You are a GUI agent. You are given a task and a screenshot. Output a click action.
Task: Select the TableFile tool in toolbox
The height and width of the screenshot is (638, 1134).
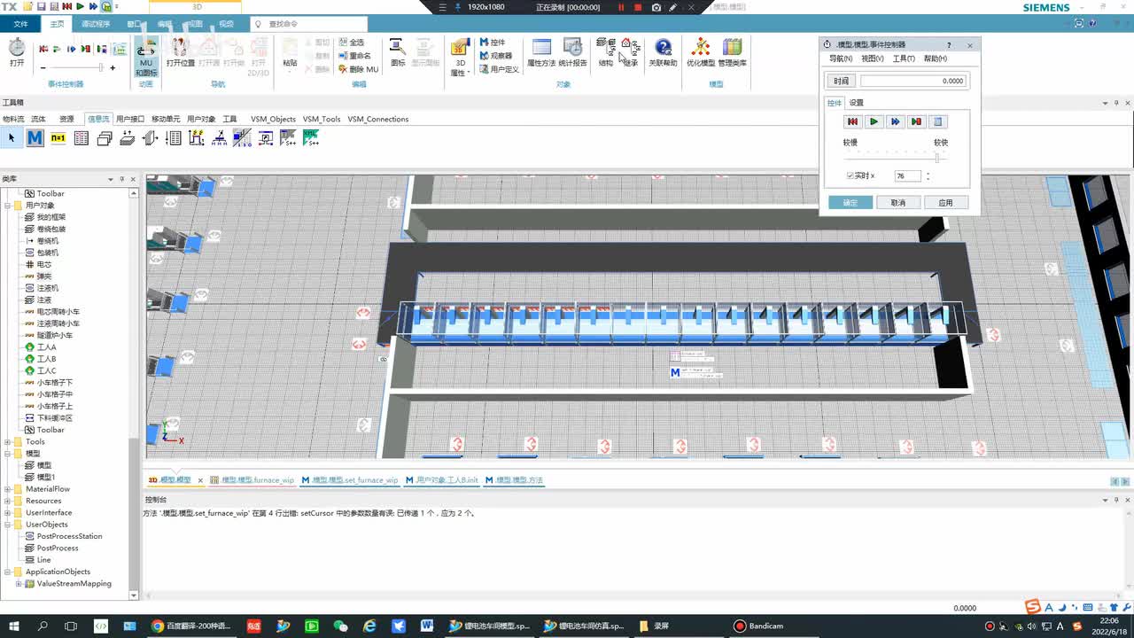pos(81,138)
